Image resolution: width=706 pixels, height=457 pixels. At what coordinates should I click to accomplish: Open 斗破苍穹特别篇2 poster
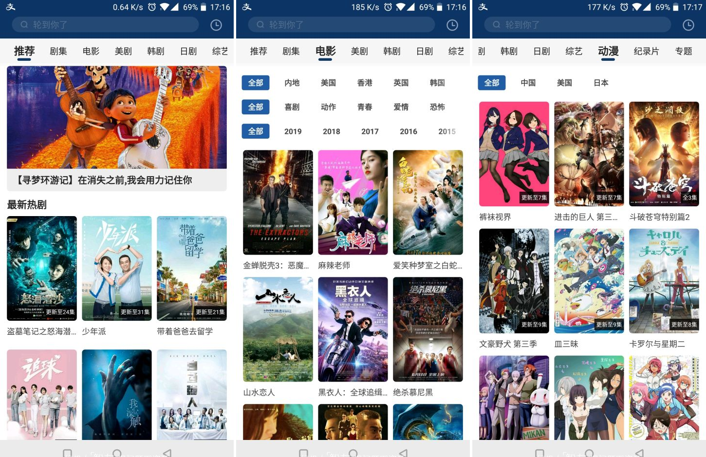(664, 154)
